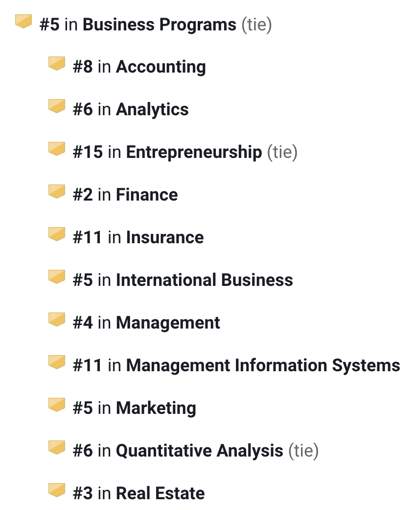Open the Business Programs ranking link
The image size is (415, 510).
159,25
